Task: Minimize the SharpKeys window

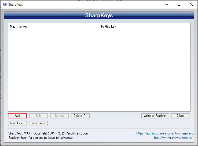Action: click(167, 4)
